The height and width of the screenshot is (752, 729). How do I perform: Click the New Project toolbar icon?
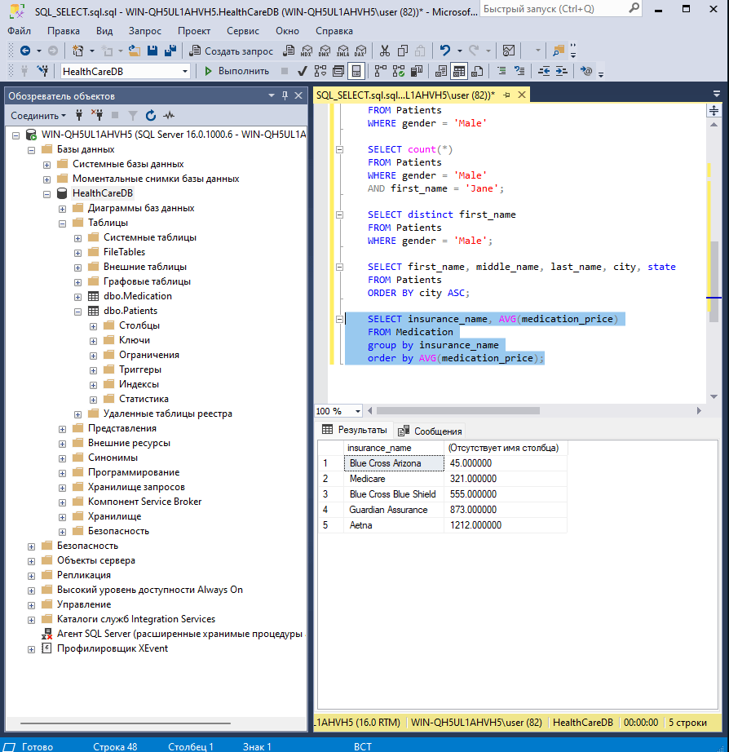77,51
